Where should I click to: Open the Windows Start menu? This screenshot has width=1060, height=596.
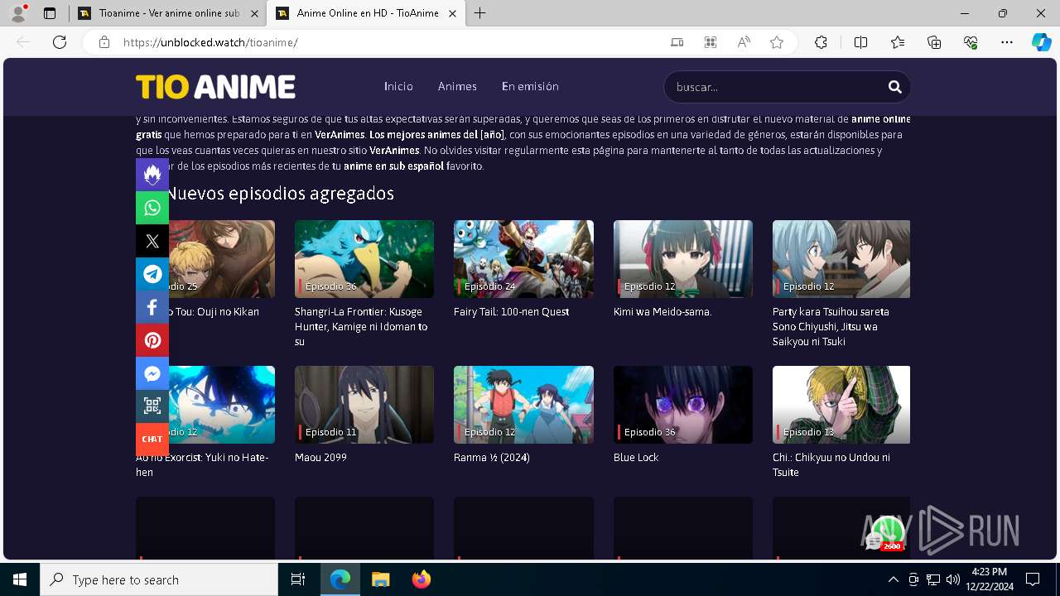click(x=20, y=579)
